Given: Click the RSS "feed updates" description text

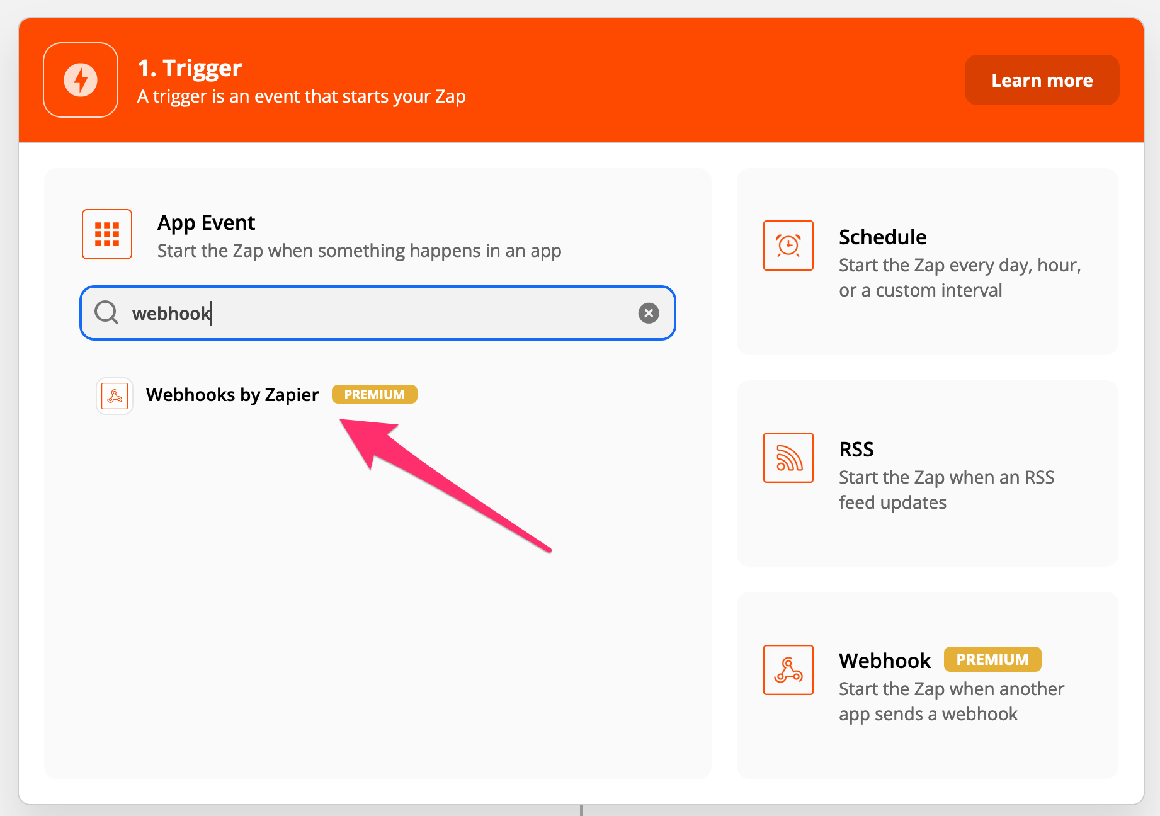Looking at the screenshot, I should [892, 502].
